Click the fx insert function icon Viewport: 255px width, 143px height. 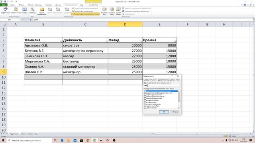pyautogui.click(x=31, y=20)
